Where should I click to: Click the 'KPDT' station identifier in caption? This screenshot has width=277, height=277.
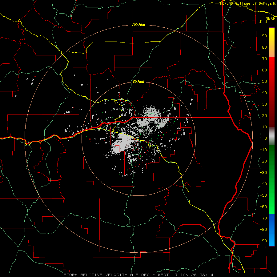pyautogui.click(x=163, y=275)
